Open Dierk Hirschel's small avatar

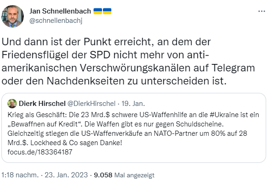tap(12, 104)
